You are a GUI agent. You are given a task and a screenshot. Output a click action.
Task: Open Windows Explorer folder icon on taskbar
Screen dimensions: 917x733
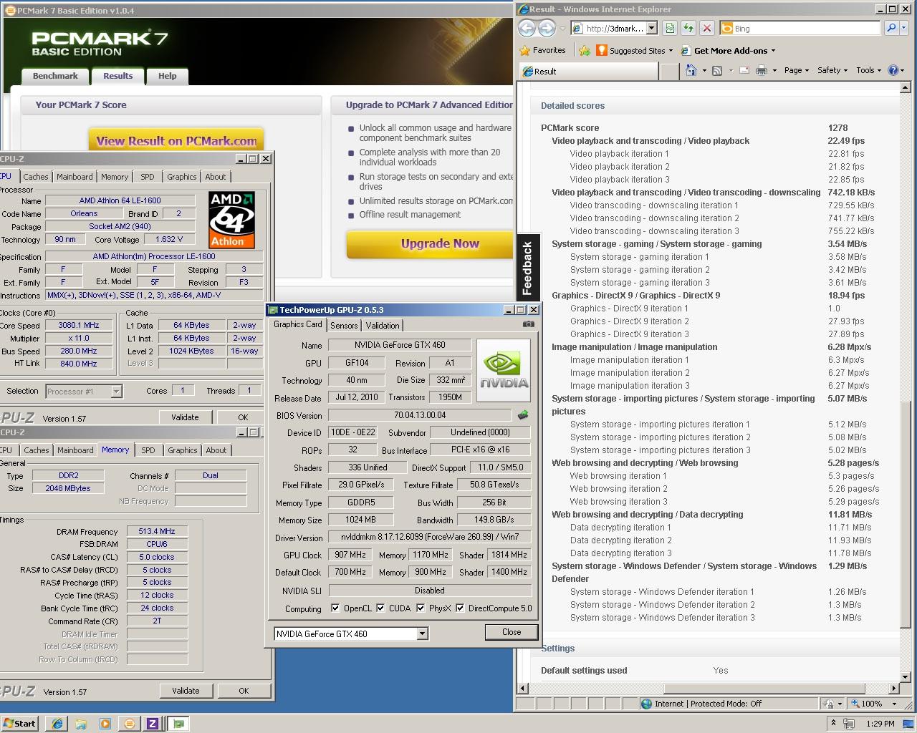click(x=81, y=724)
